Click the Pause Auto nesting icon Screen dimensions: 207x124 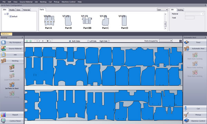coord(195,64)
